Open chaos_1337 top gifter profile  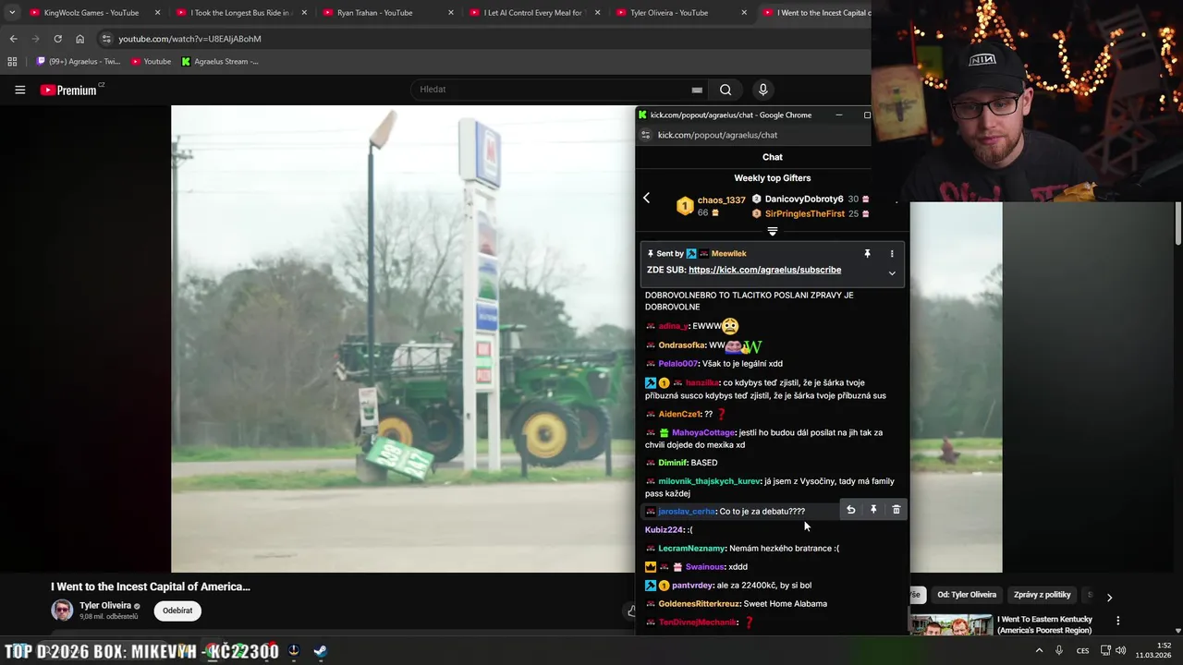[721, 200]
